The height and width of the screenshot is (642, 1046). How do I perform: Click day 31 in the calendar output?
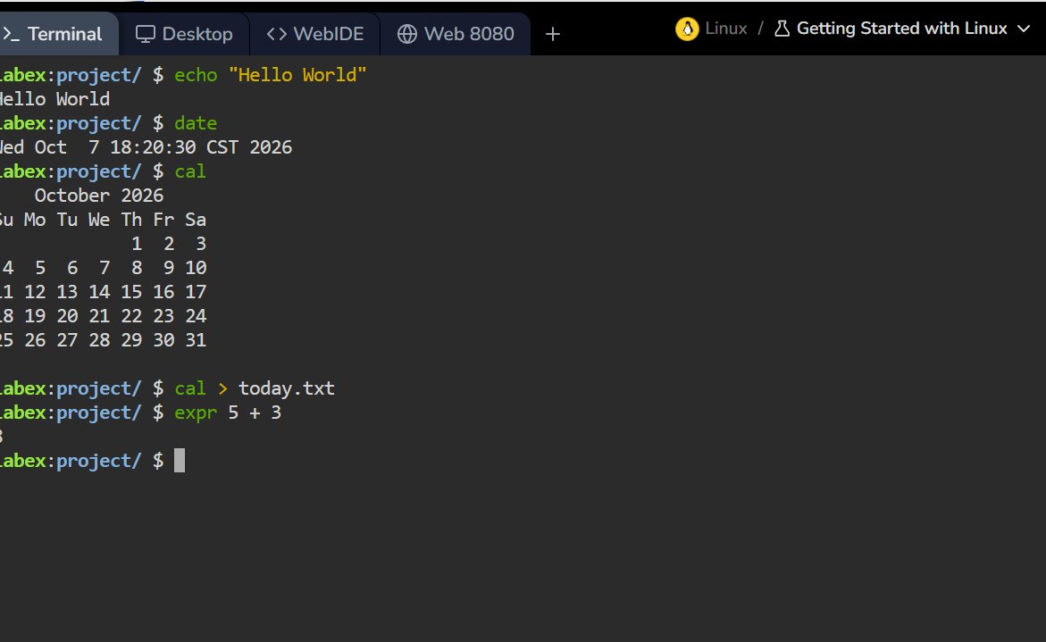[196, 340]
